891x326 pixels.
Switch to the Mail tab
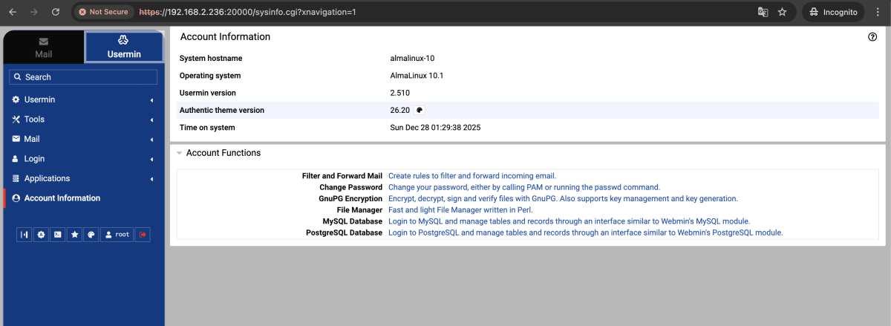coord(43,47)
